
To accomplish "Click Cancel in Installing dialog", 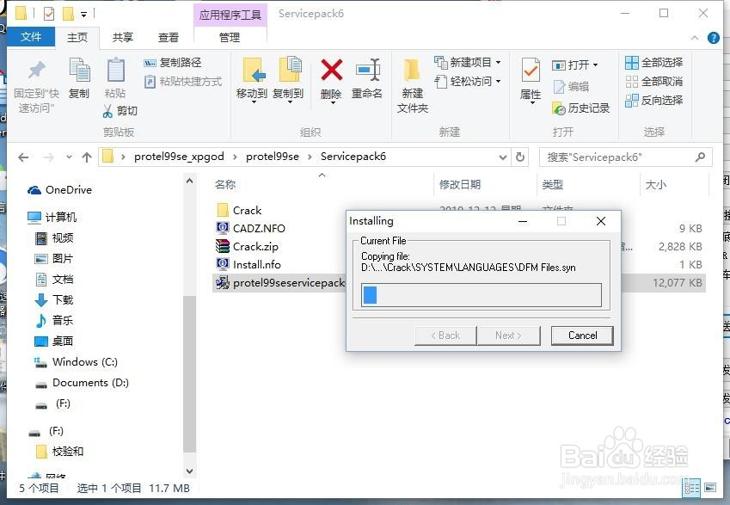I will coord(582,336).
